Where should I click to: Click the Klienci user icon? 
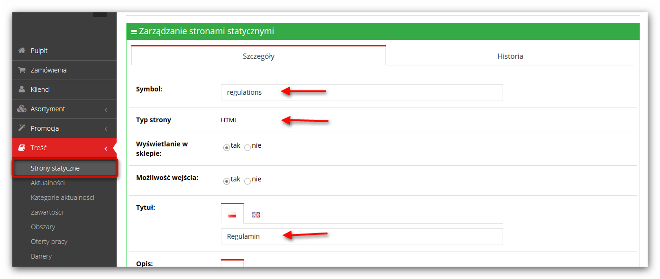click(21, 89)
